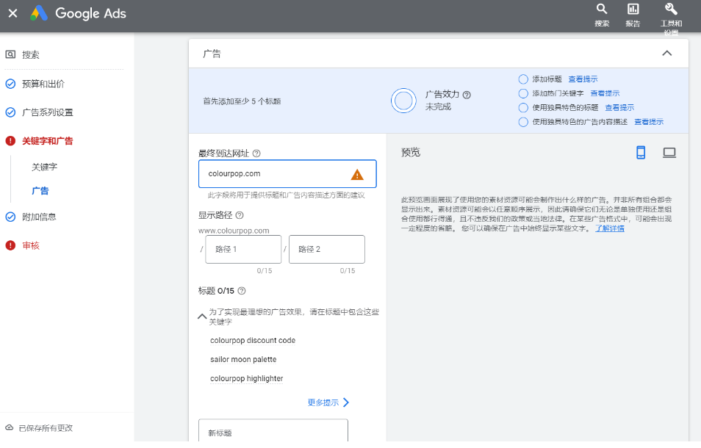
Task: Click the 路径 2 input field
Action: (327, 249)
